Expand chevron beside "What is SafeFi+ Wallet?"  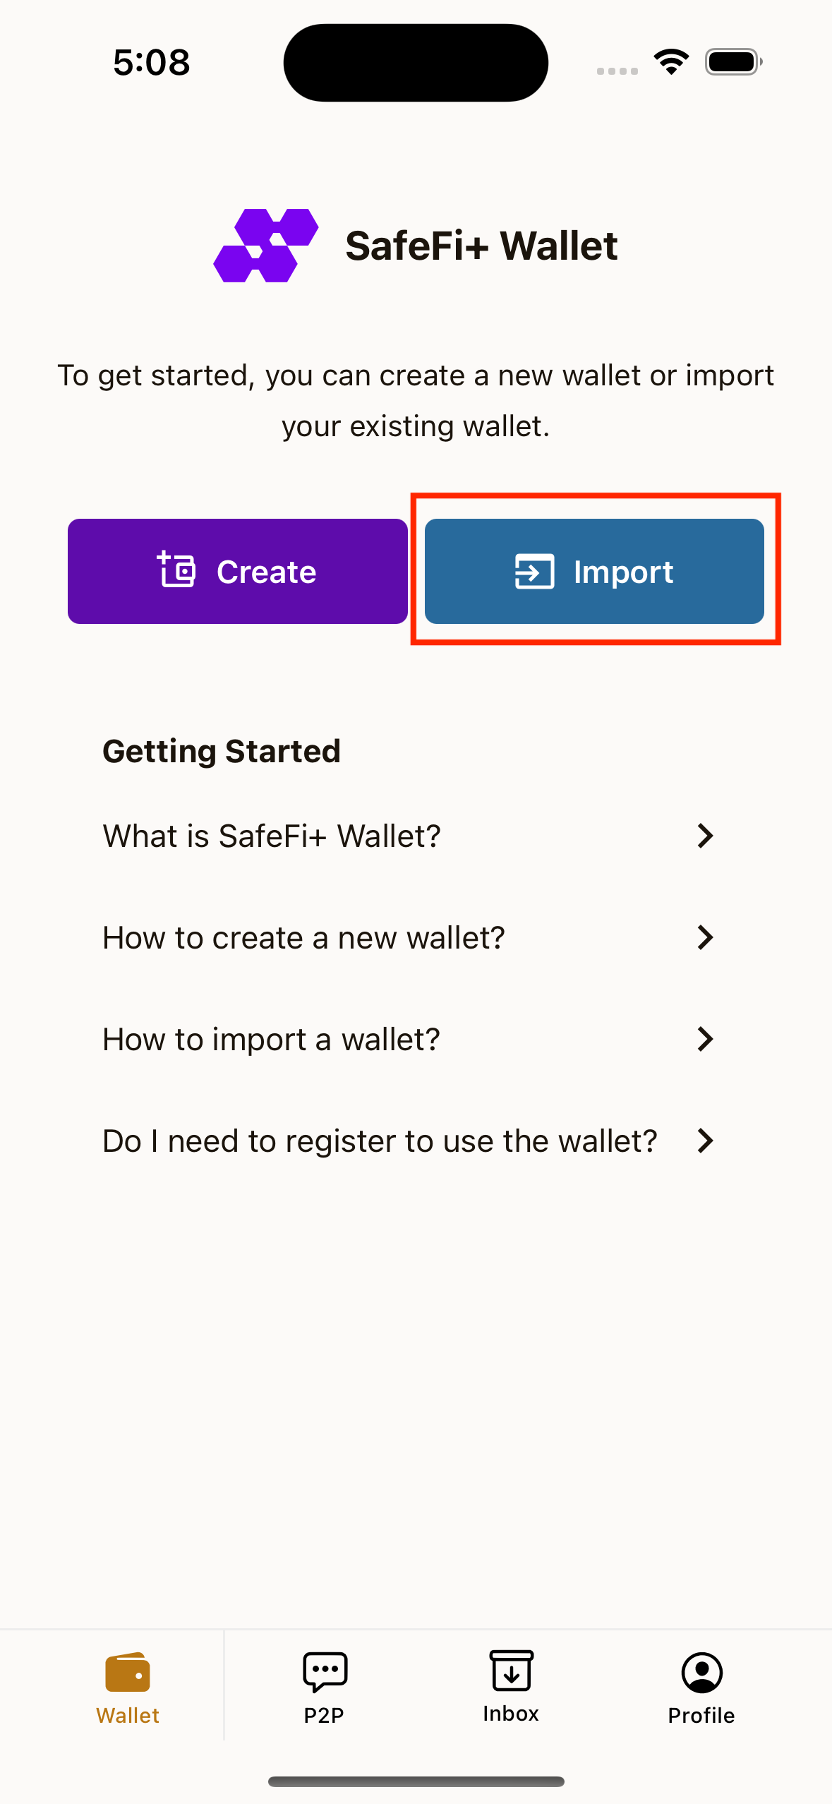pos(704,836)
